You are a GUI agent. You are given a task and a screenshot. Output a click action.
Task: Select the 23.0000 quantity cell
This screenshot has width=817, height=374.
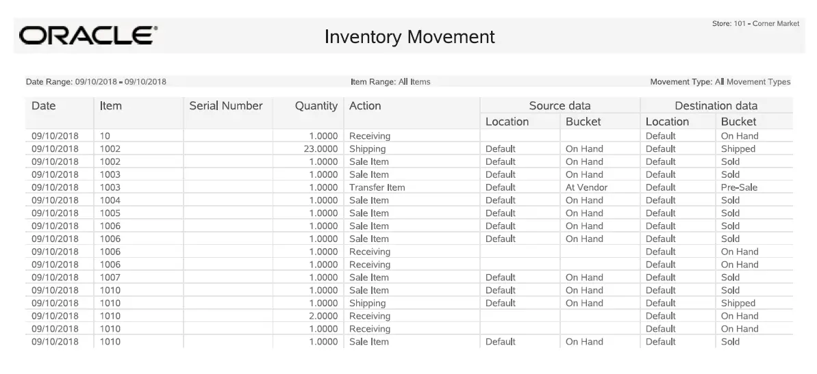coord(320,149)
